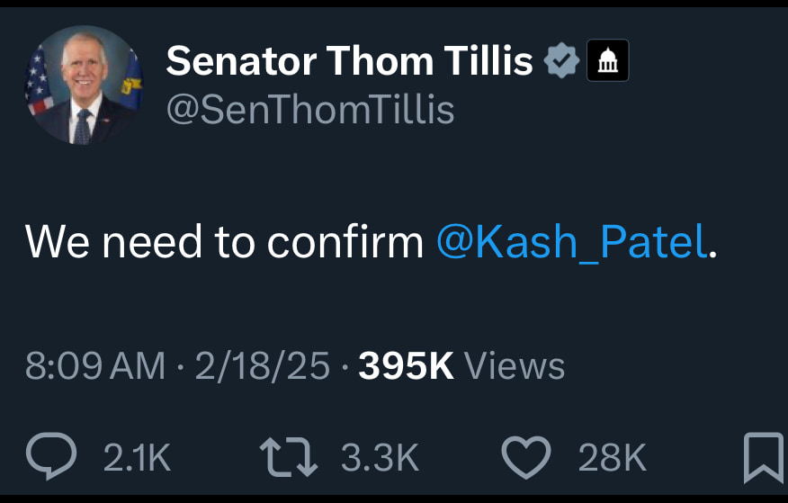Click the government building affiliation badge
The image size is (788, 503).
coord(607,62)
